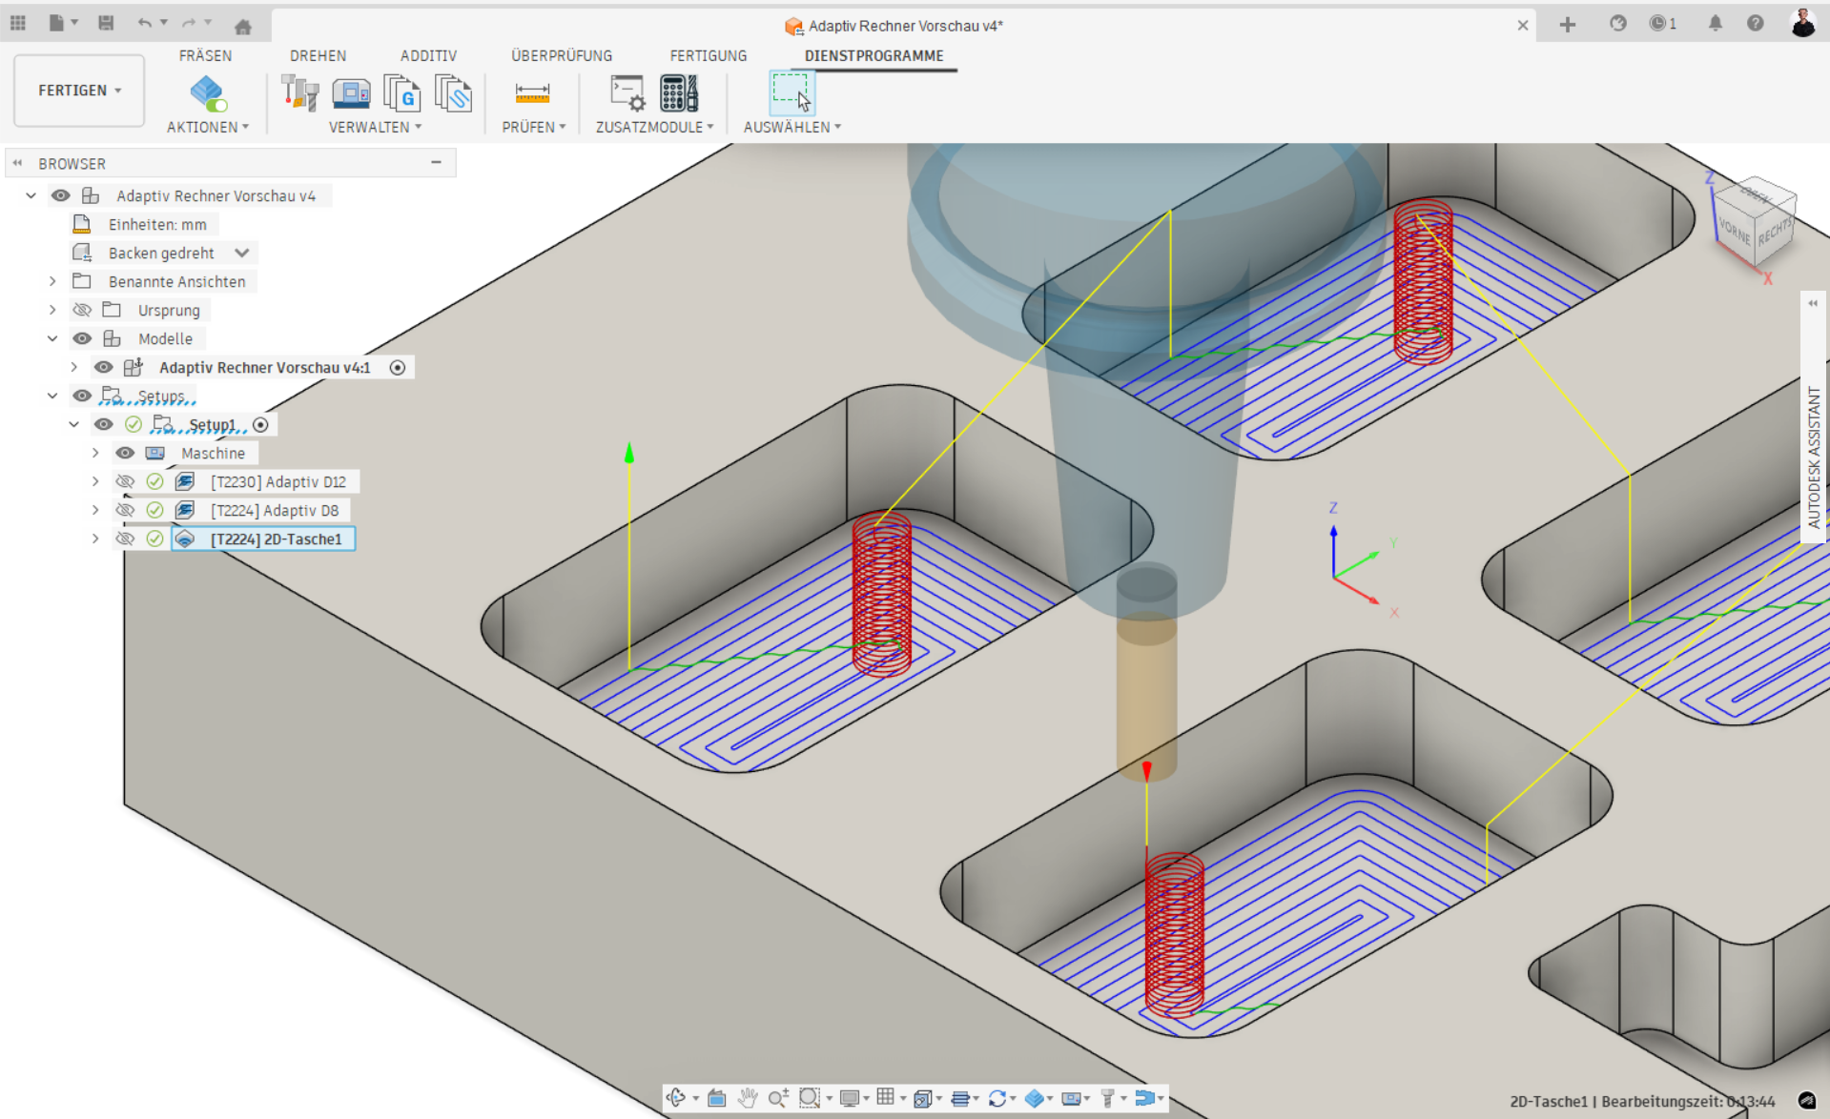
Task: Click the Aktionen toolpath generation icon
Action: point(208,93)
